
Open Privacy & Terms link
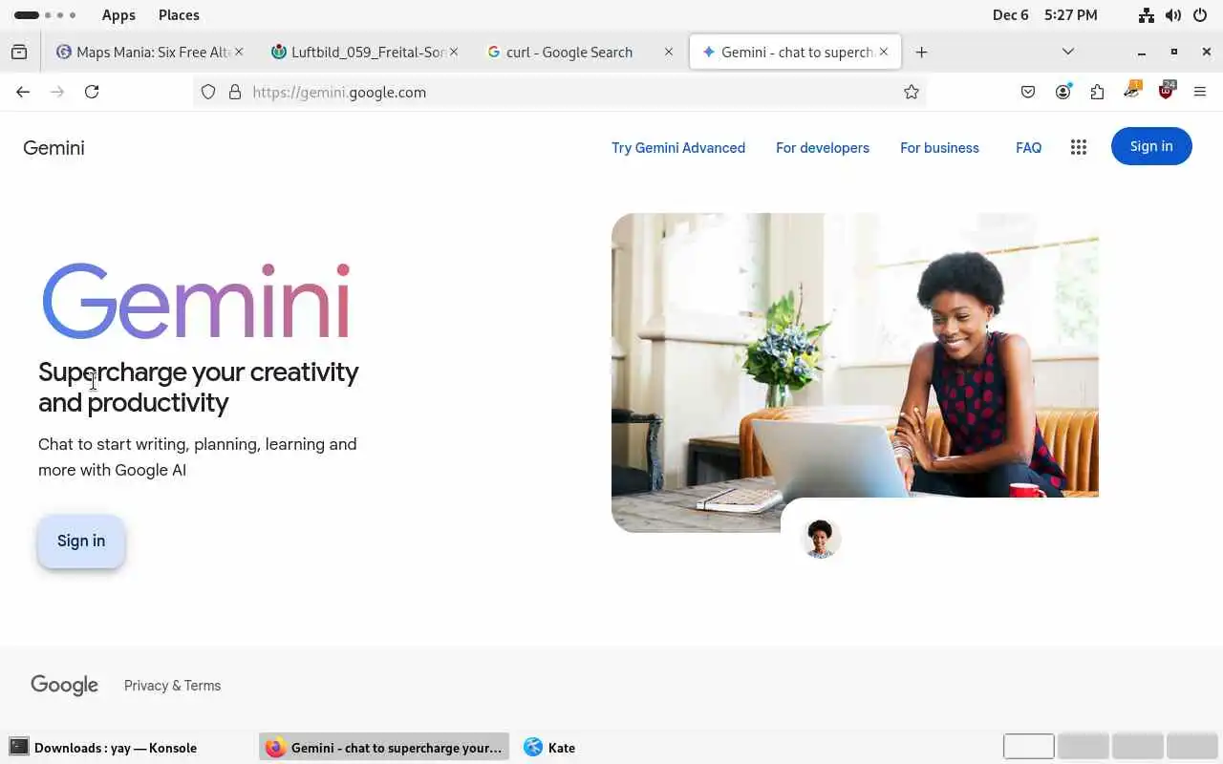click(172, 686)
